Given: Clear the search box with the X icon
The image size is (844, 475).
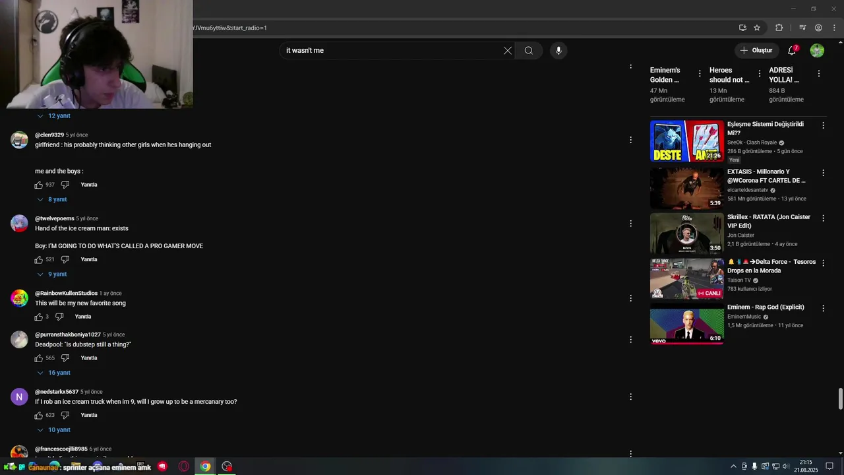Looking at the screenshot, I should [507, 50].
